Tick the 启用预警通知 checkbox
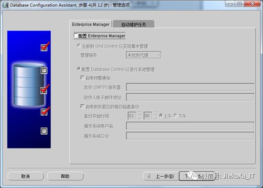The height and width of the screenshot is (188, 263). (82, 78)
